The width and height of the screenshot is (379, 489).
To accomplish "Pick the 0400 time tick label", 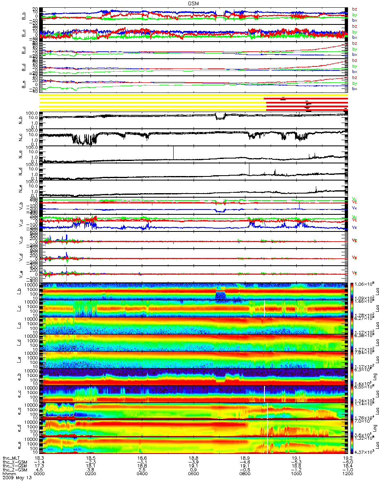I will [142, 475].
